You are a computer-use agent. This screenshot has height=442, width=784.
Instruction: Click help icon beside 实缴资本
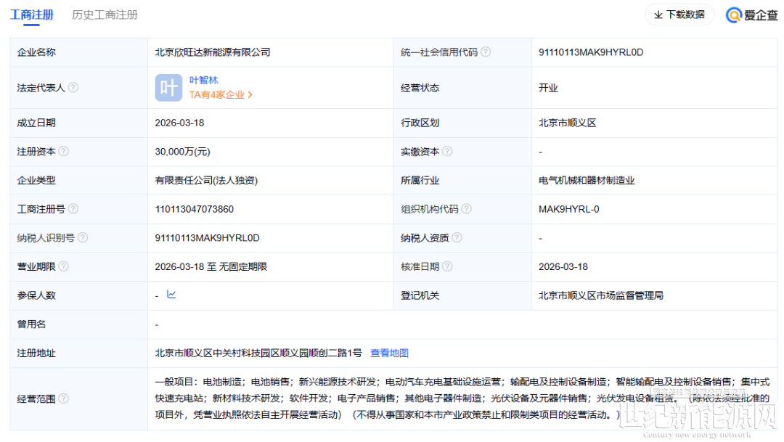pos(447,152)
